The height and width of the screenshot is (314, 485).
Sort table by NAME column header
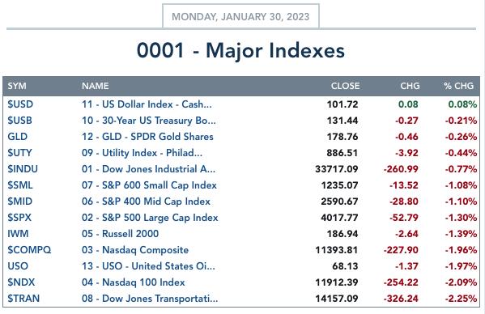[96, 86]
